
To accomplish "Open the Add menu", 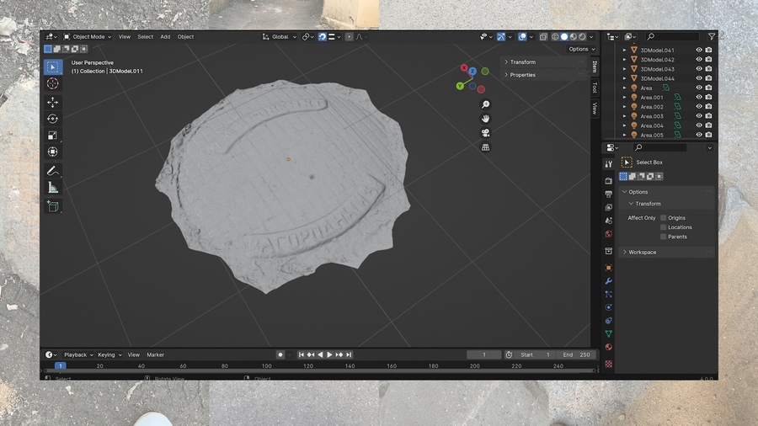I will pos(165,37).
